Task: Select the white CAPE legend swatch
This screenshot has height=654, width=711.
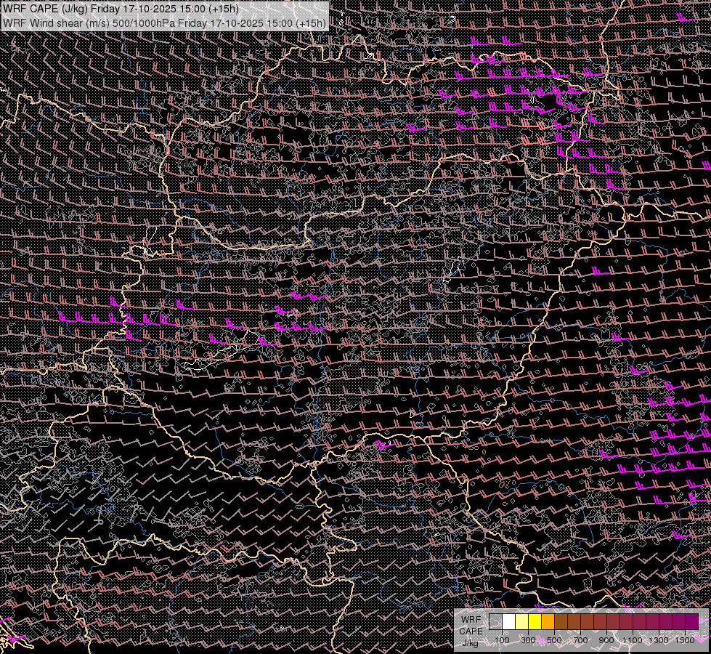Action: click(508, 622)
